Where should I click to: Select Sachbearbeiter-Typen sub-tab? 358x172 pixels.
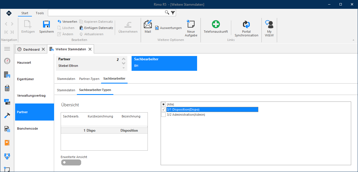(x=95, y=90)
